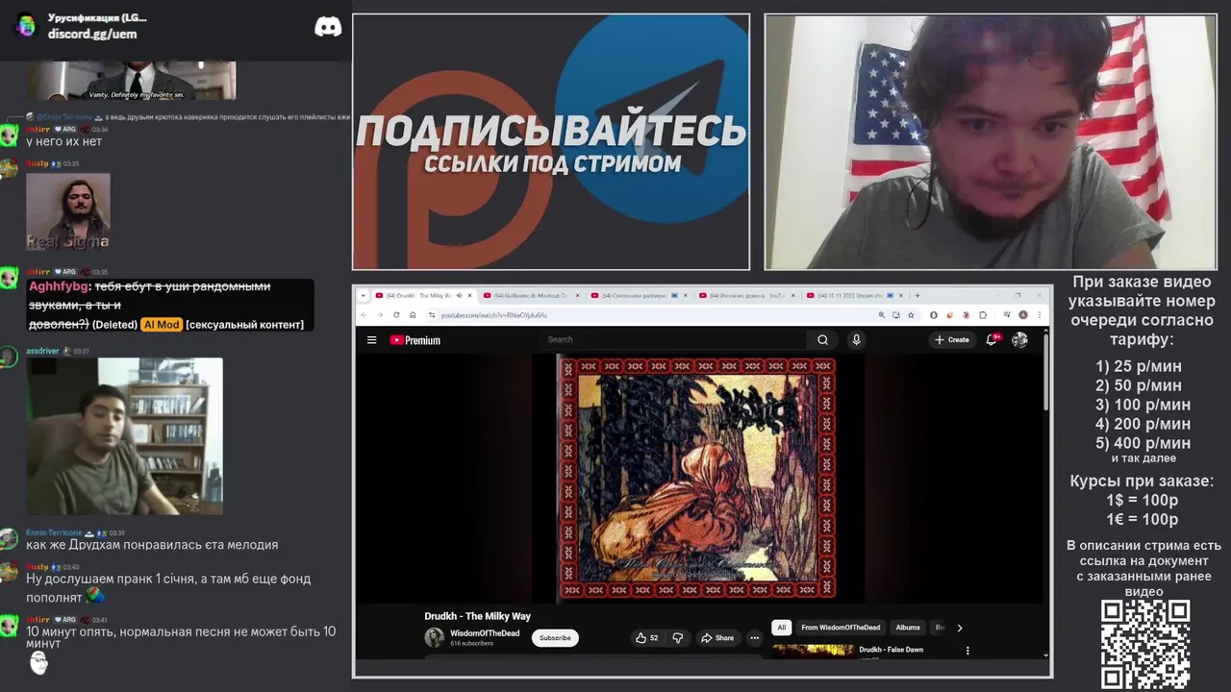Open the browser profile avatar
1231x692 pixels.
[1023, 314]
